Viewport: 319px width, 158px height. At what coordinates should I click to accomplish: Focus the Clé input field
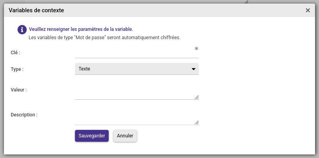(x=137, y=53)
